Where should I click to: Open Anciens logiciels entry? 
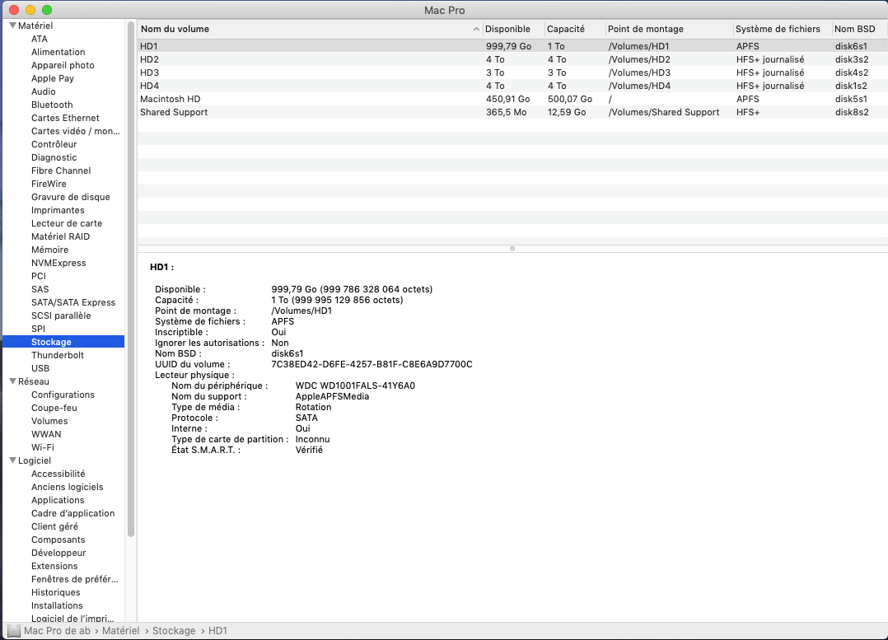point(68,487)
